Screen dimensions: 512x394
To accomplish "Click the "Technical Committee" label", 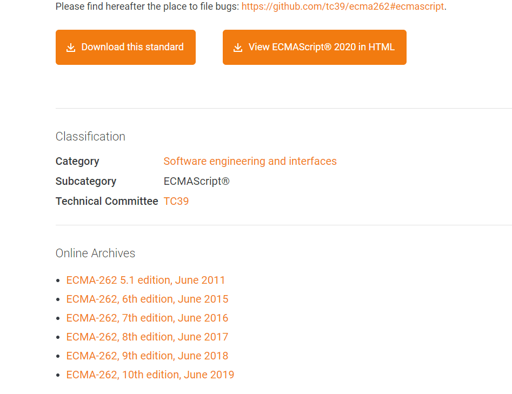I will pos(107,201).
